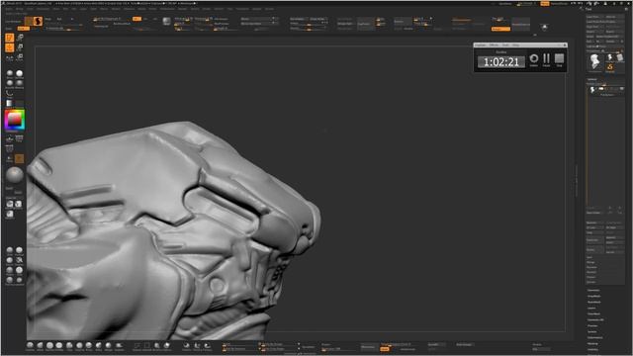633x356 pixels.
Task: Expand the Masking section
Action: [x=592, y=344]
